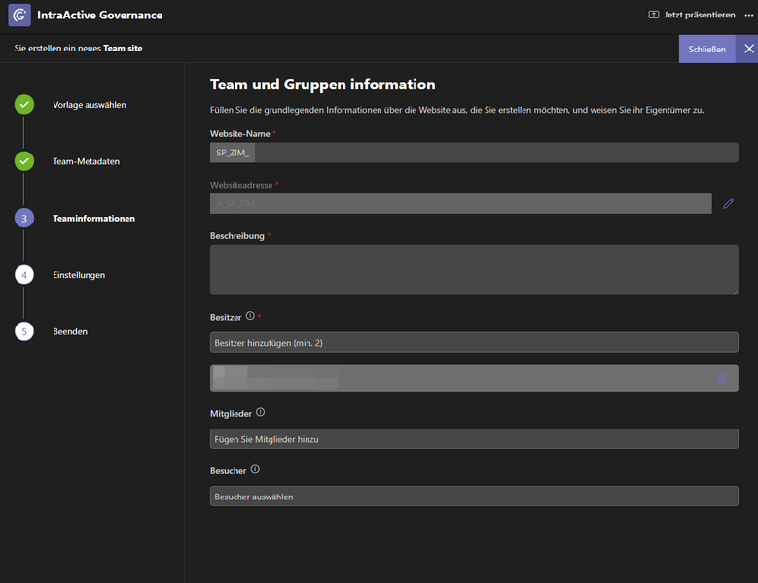Show info tooltip next to Mitglieder

[x=260, y=413]
